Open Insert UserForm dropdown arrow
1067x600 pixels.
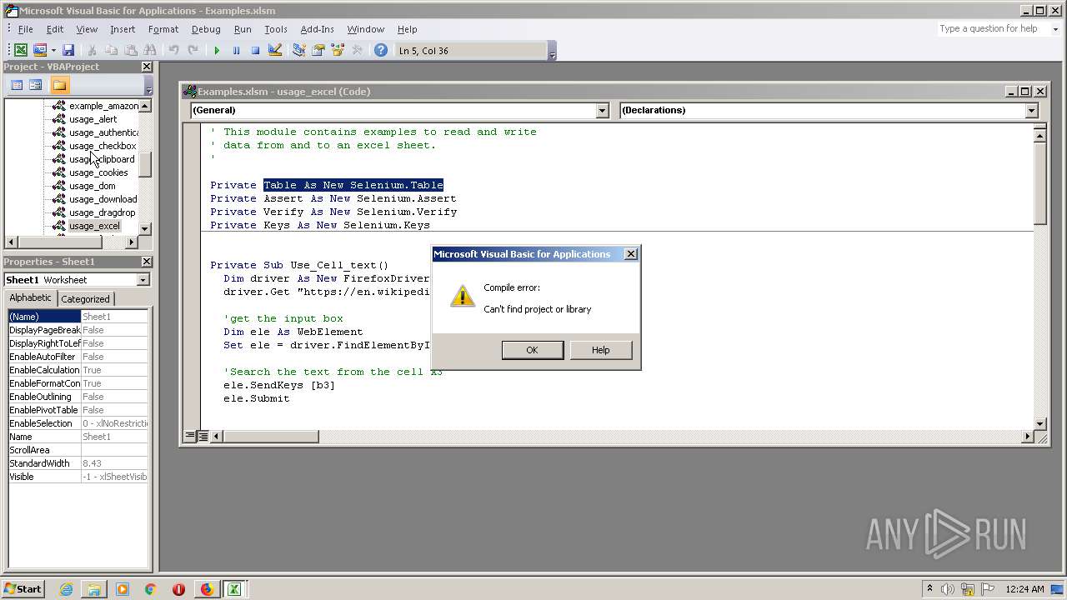pos(53,51)
